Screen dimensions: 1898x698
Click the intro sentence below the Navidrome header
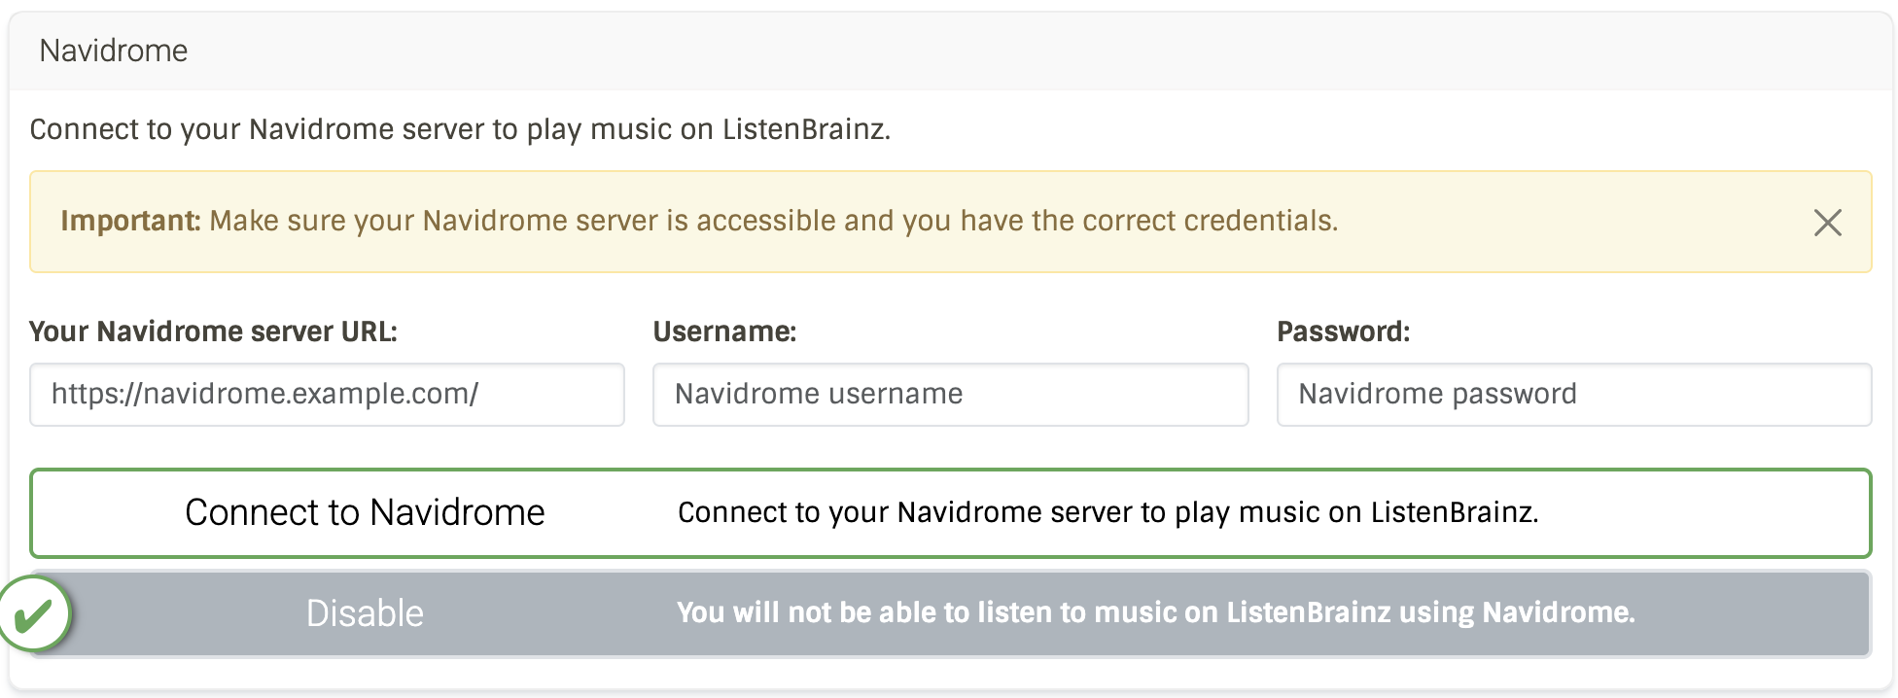tap(460, 129)
